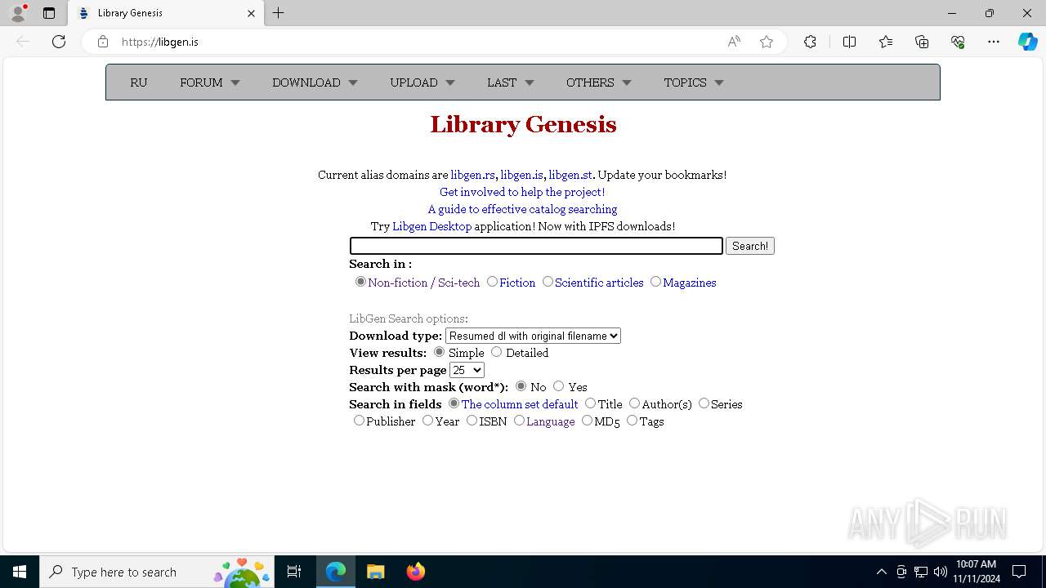Open the volume speaker tray icon

940,572
